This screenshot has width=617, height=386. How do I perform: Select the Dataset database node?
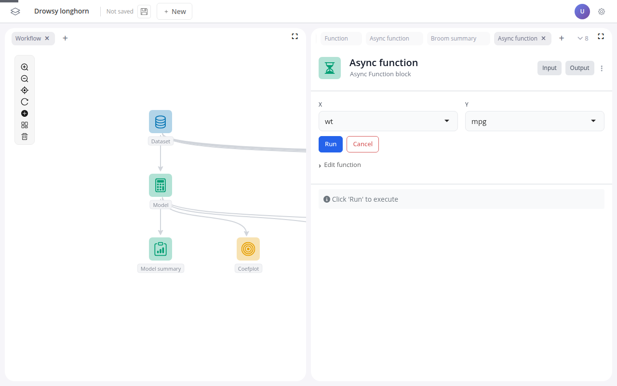(x=161, y=122)
